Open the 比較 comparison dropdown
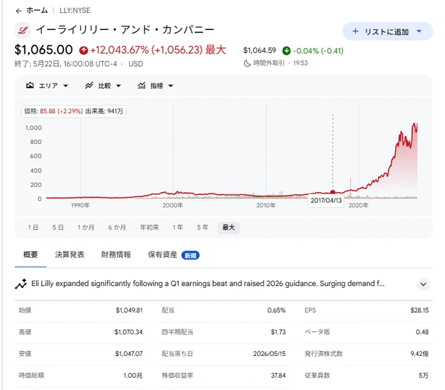Image resolution: width=445 pixels, height=390 pixels. pyautogui.click(x=103, y=86)
